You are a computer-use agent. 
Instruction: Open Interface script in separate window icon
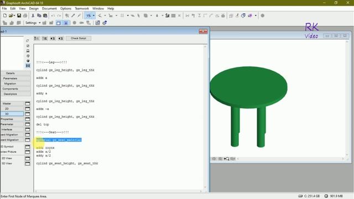27,129
